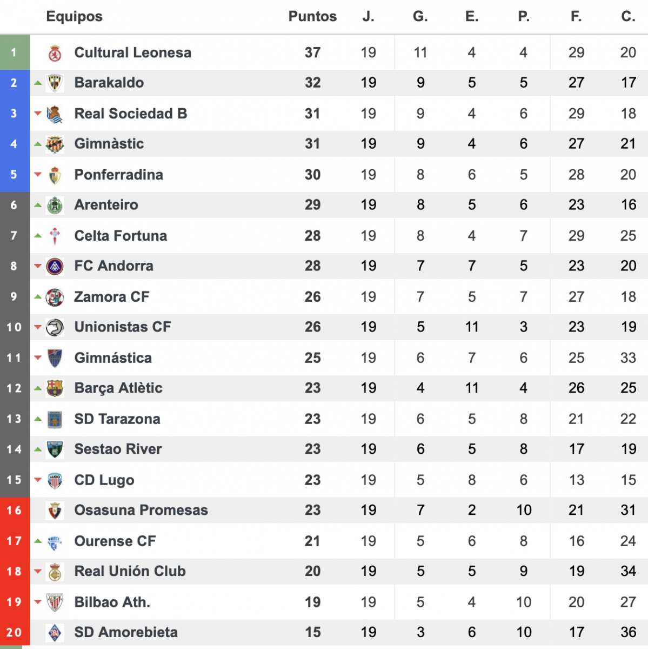Click red down arrow beside Ponferradina
648x649 pixels.
pos(38,175)
